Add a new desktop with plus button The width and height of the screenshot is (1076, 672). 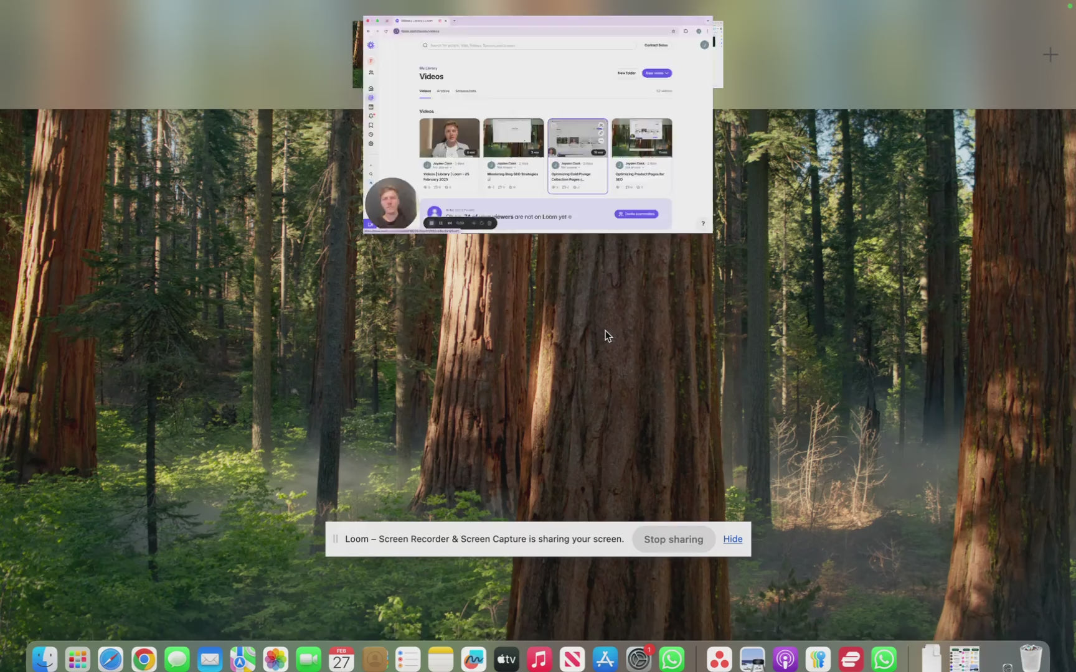(1050, 55)
